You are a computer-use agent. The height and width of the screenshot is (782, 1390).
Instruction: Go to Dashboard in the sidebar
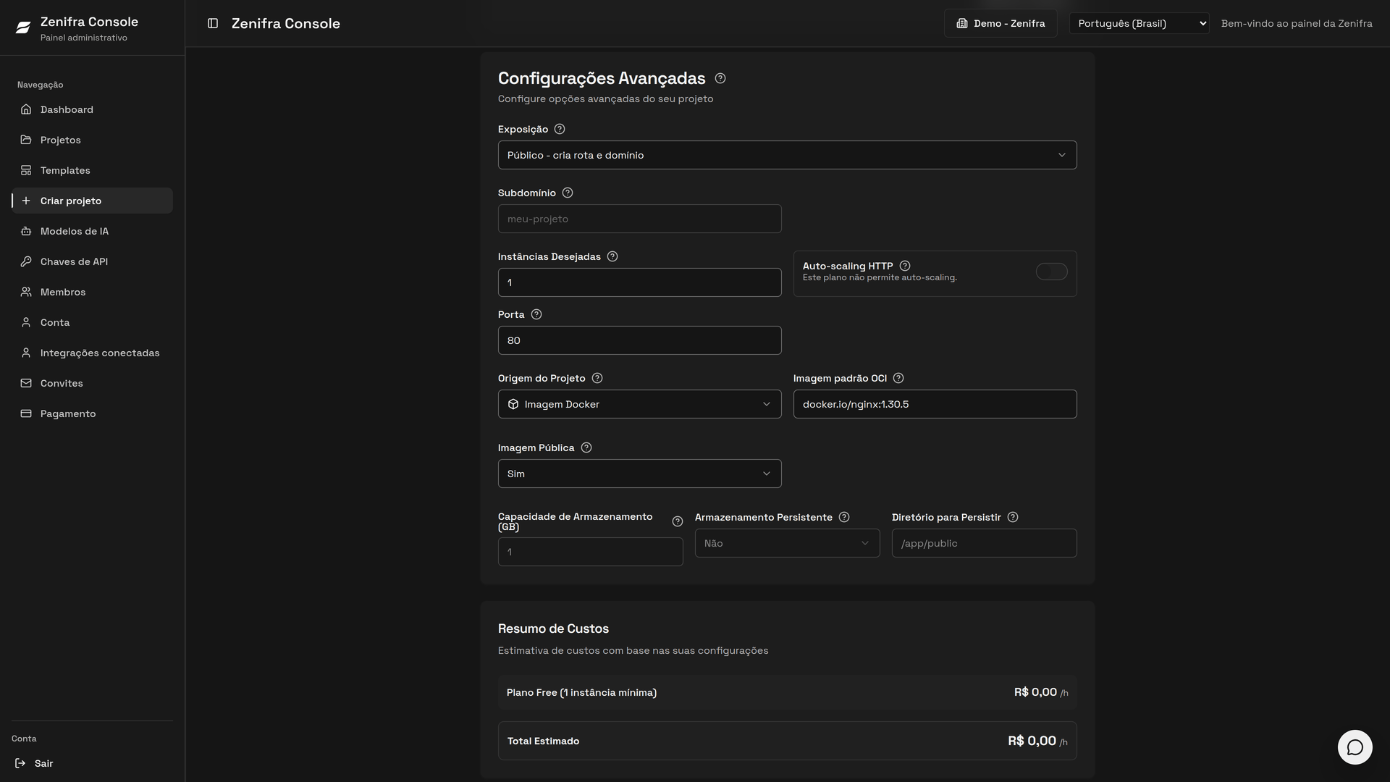click(x=92, y=109)
